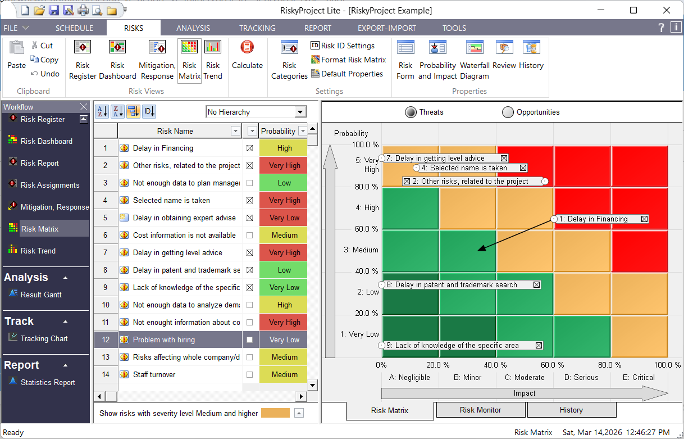Switch to the TRACKING ribbon tab
This screenshot has height=439, width=684.
(x=257, y=28)
